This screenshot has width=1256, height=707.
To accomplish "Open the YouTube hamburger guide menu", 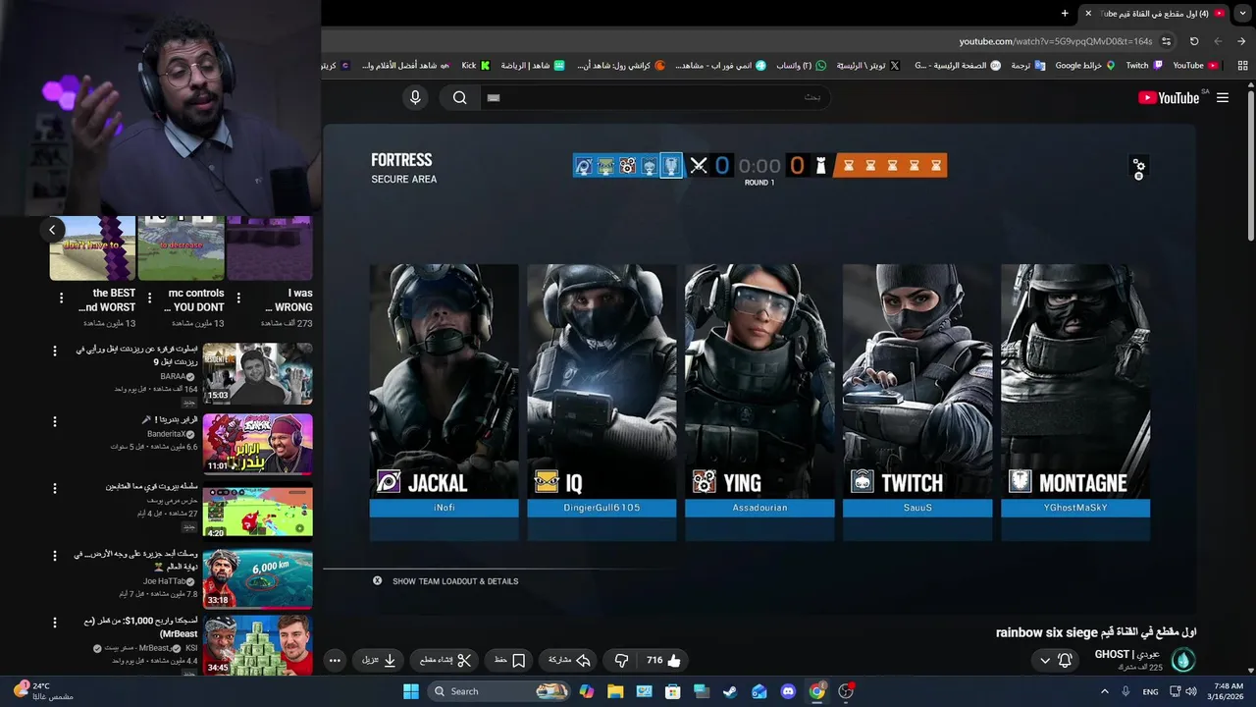I will pyautogui.click(x=1223, y=97).
